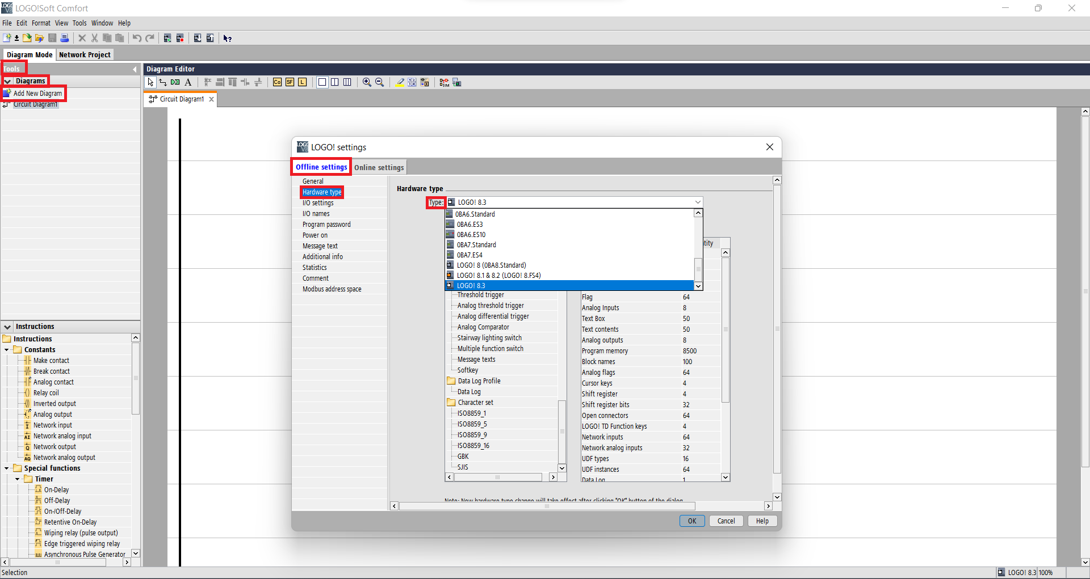Collapse the Instructions panel chevron

(x=7, y=327)
